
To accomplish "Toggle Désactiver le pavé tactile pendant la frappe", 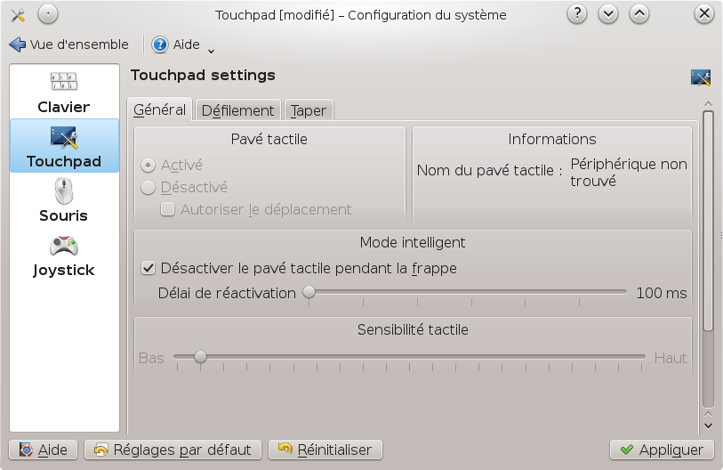I will click(x=149, y=268).
